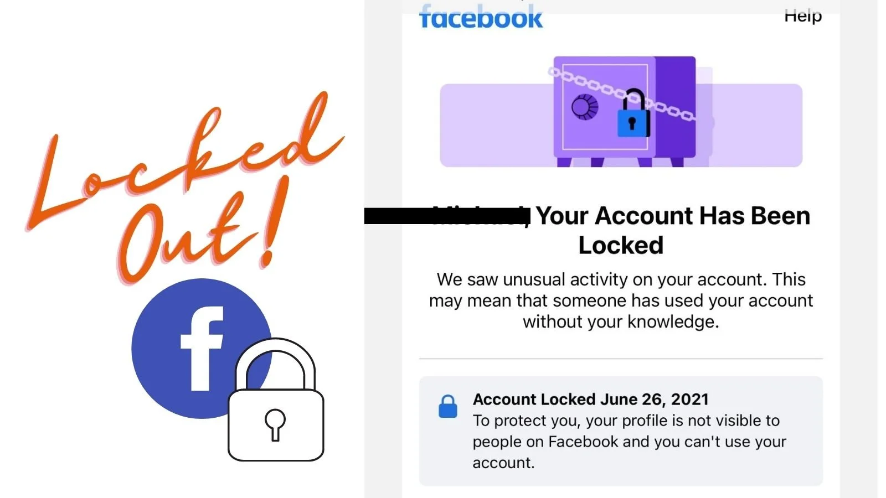
Task: Click the facebook wordmark logo
Action: [481, 17]
